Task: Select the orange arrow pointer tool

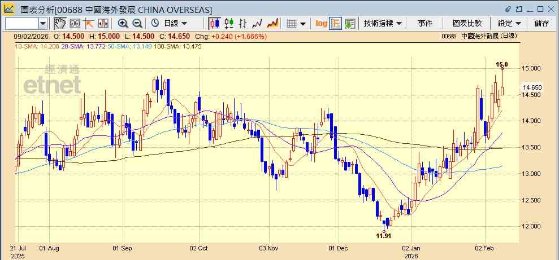Action: coord(88,24)
